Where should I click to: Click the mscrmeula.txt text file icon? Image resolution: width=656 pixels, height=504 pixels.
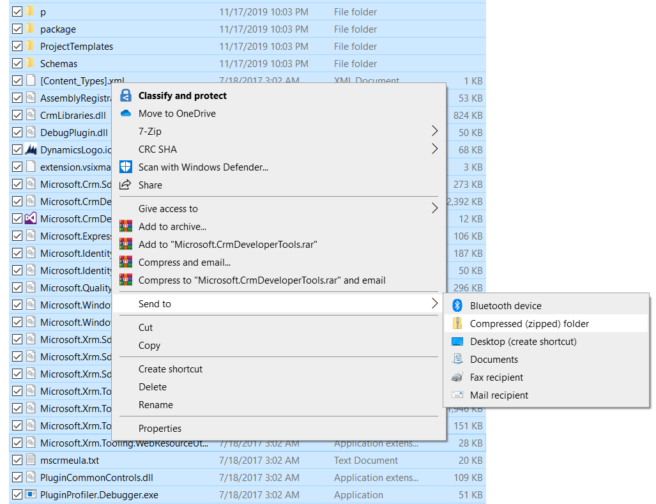31,460
